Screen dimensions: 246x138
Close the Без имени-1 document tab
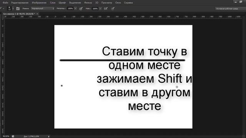[x=37, y=14]
